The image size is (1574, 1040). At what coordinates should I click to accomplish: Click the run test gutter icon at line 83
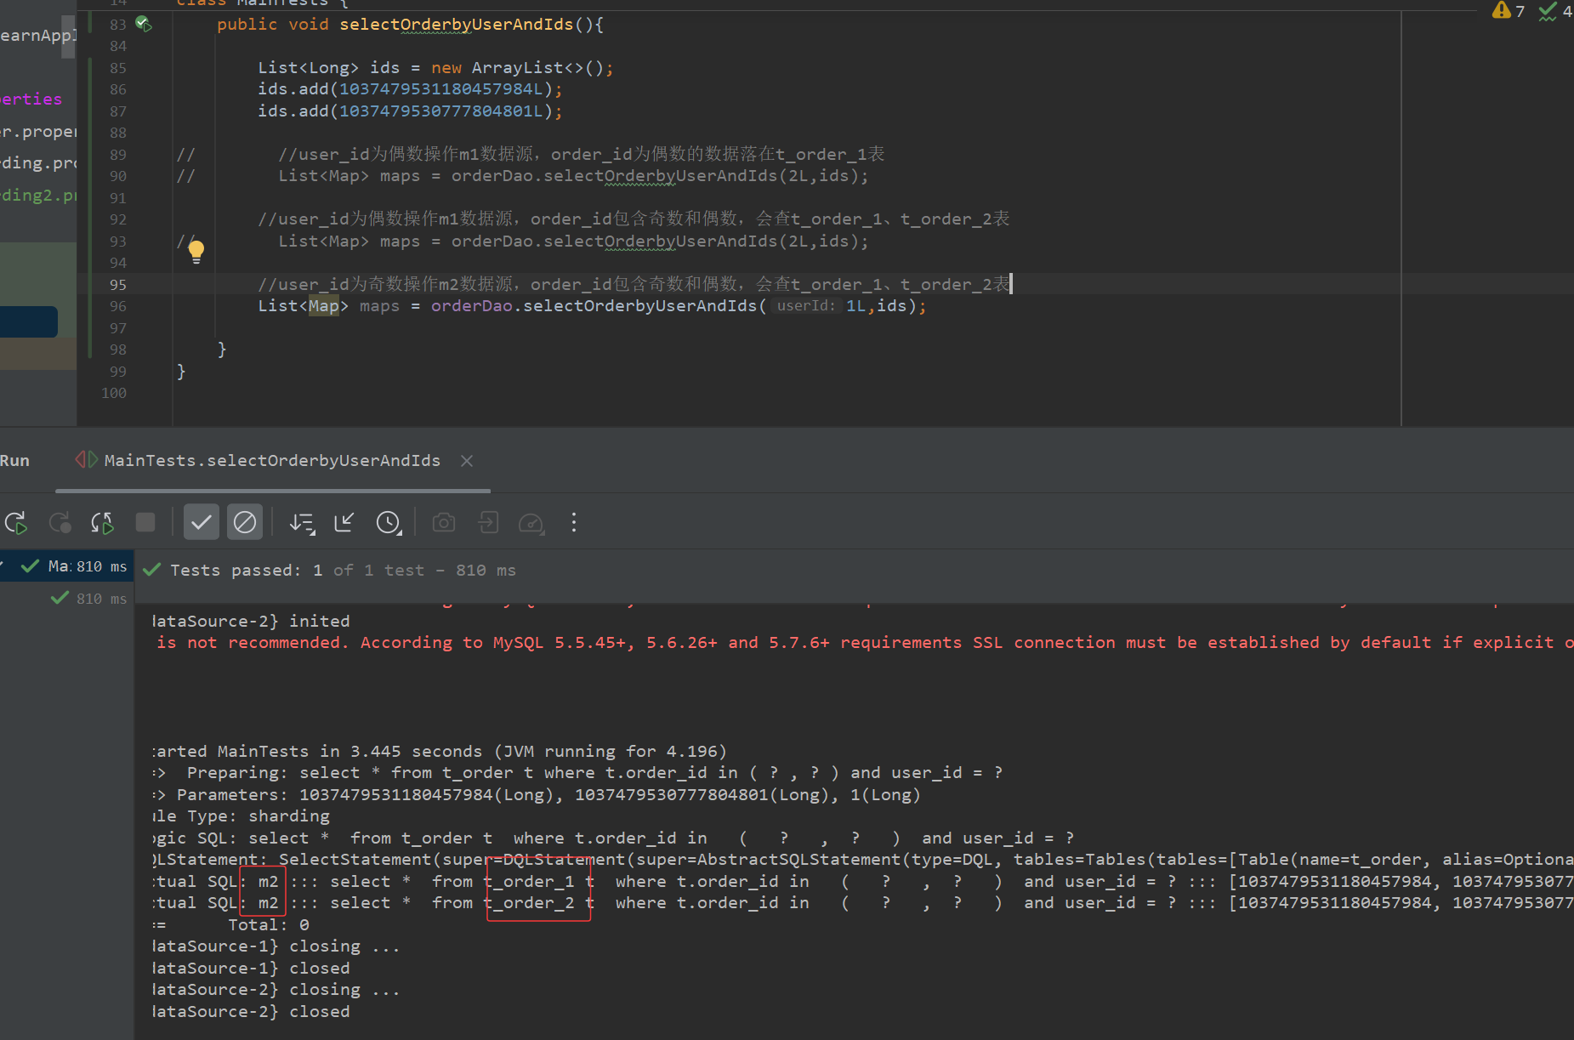pyautogui.click(x=144, y=25)
